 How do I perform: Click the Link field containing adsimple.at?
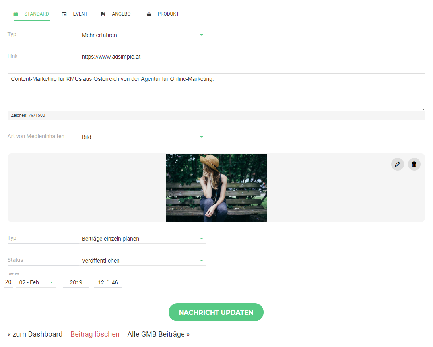139,56
